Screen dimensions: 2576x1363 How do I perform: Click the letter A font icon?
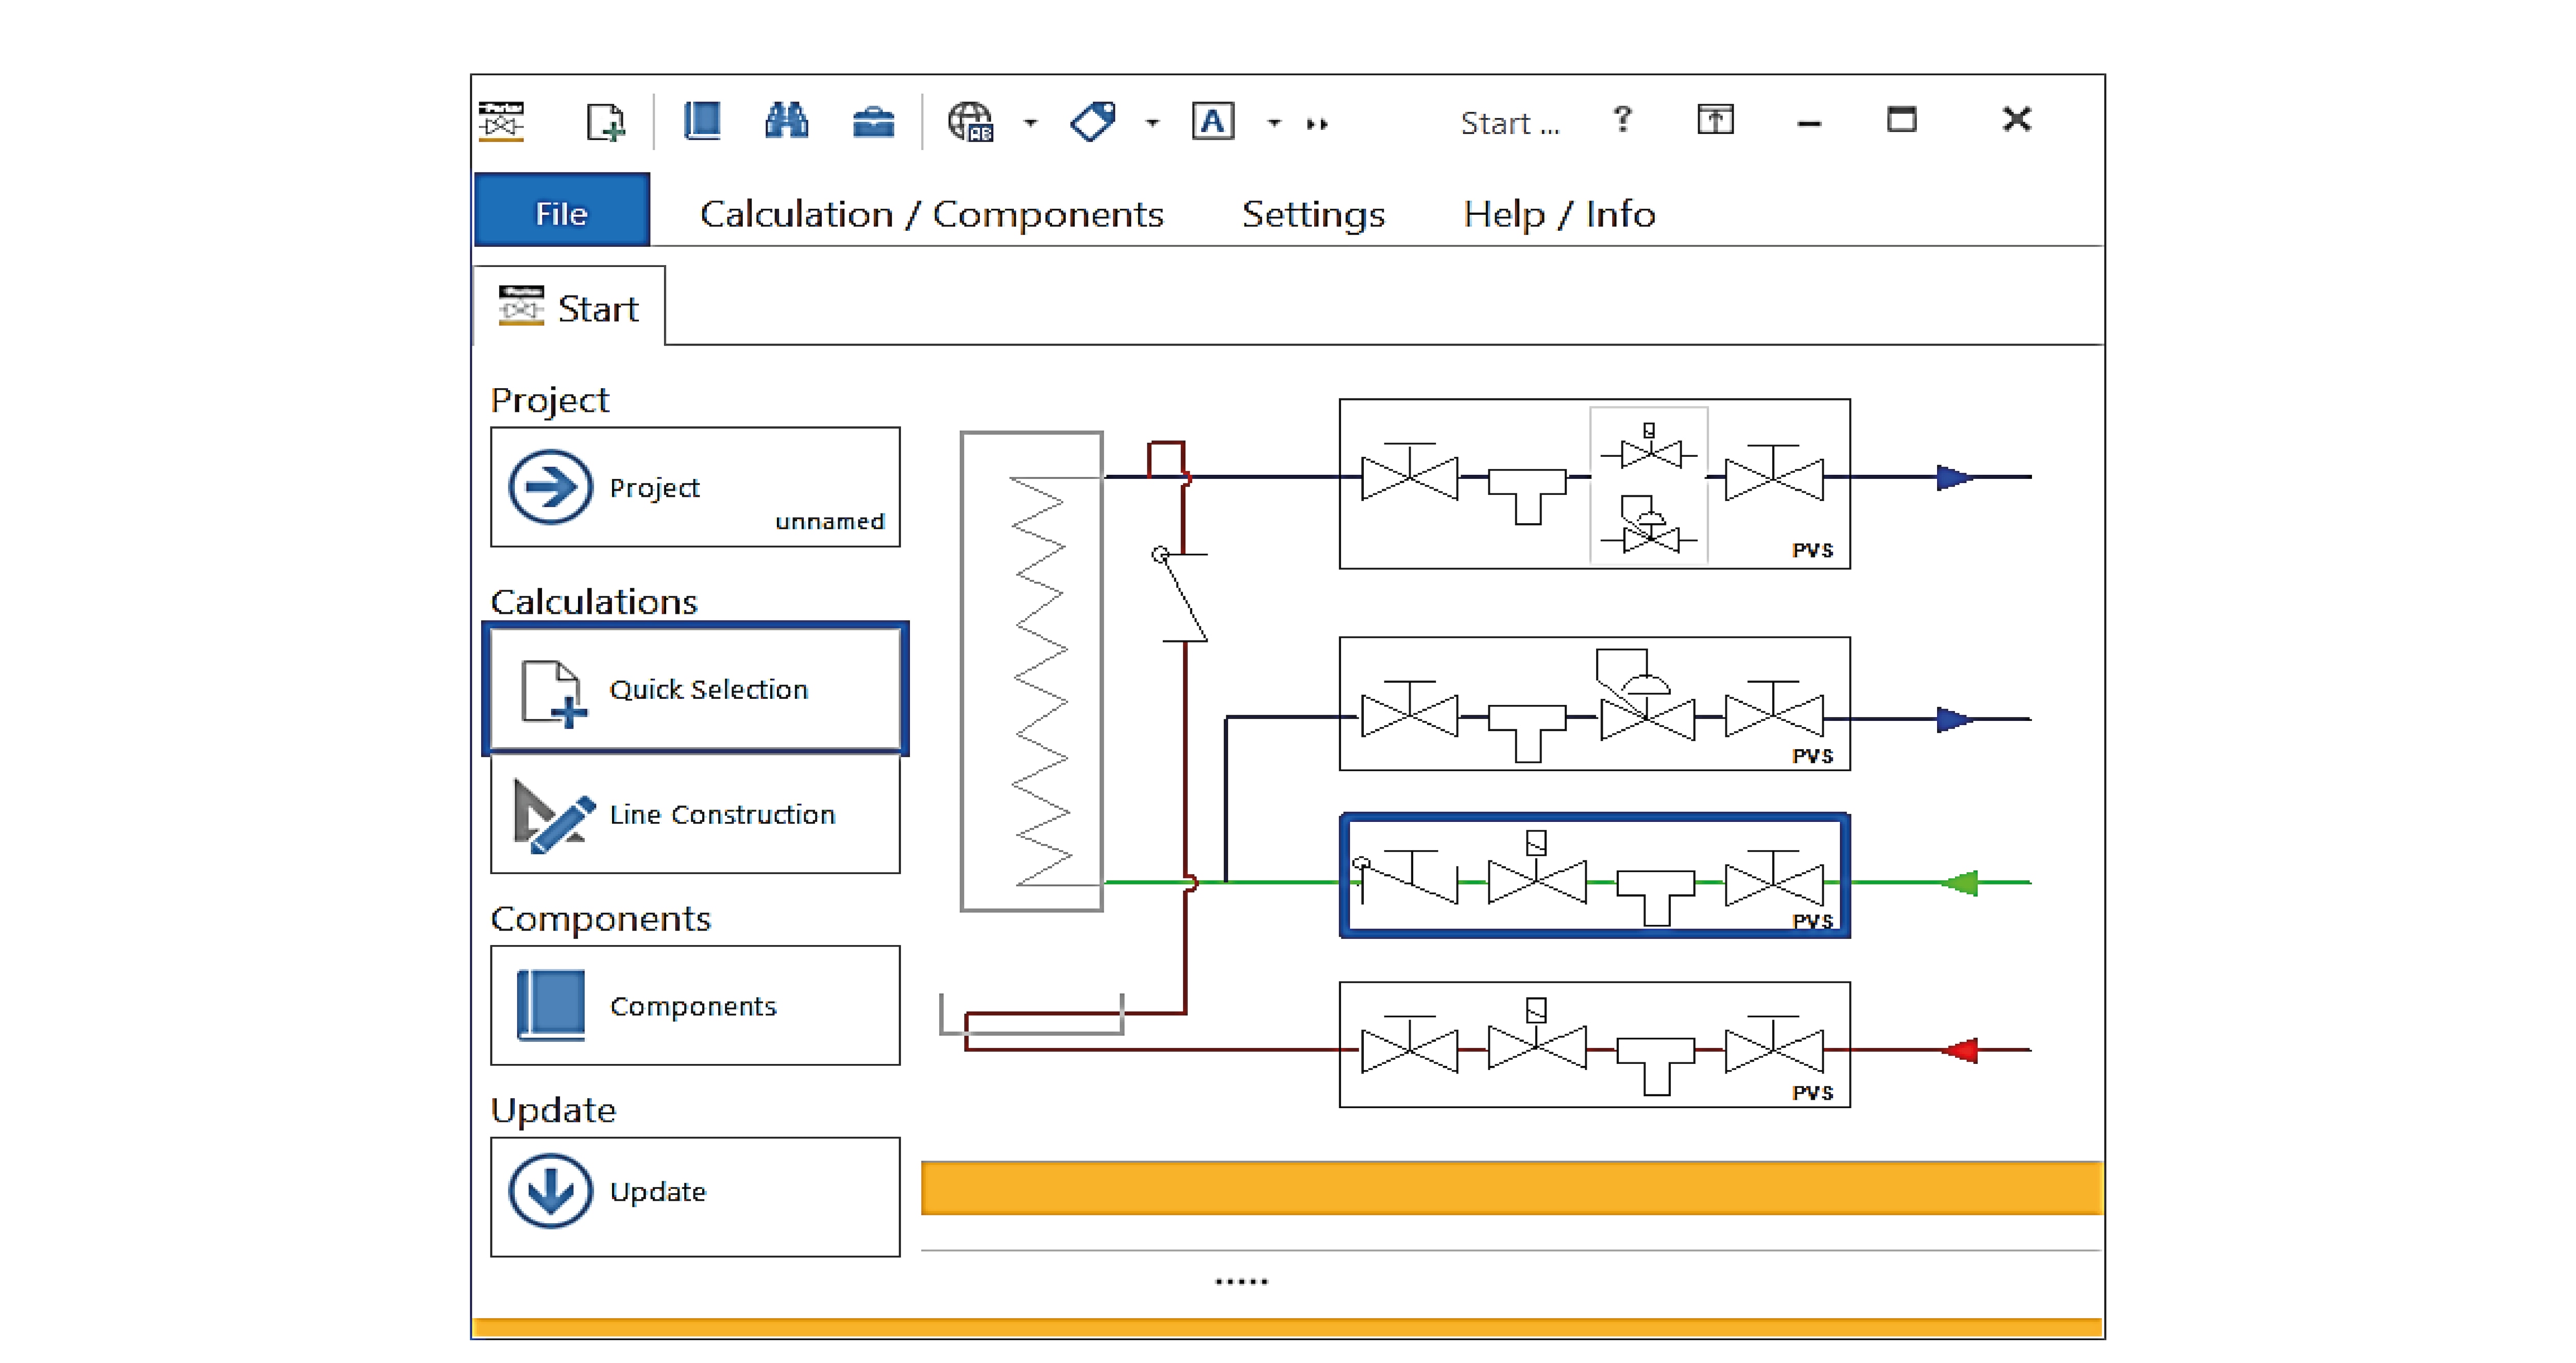[1213, 122]
